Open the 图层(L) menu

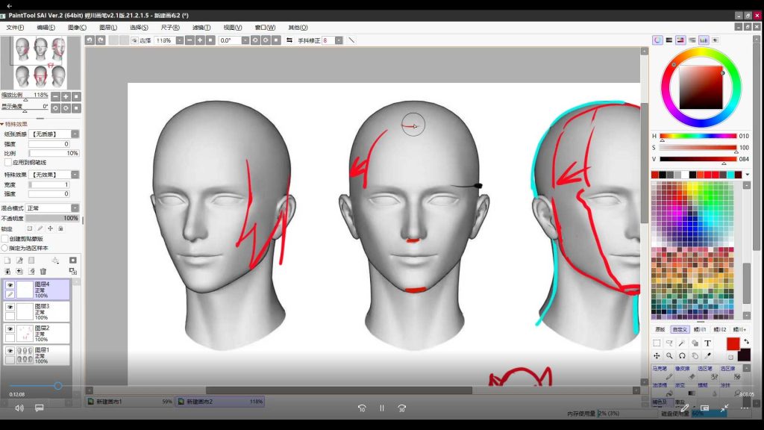[107, 28]
